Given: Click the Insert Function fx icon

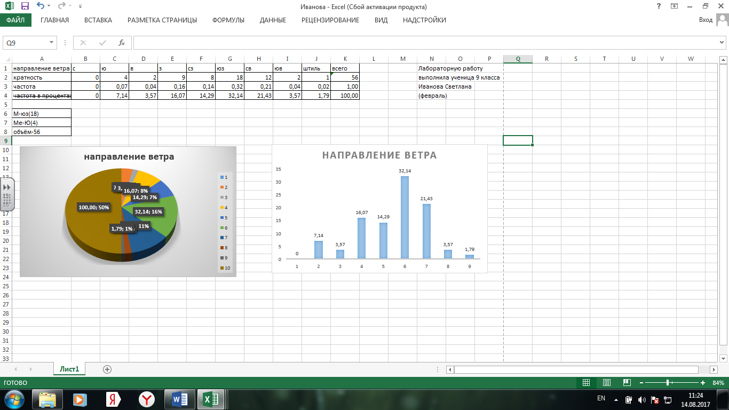Looking at the screenshot, I should (x=122, y=43).
